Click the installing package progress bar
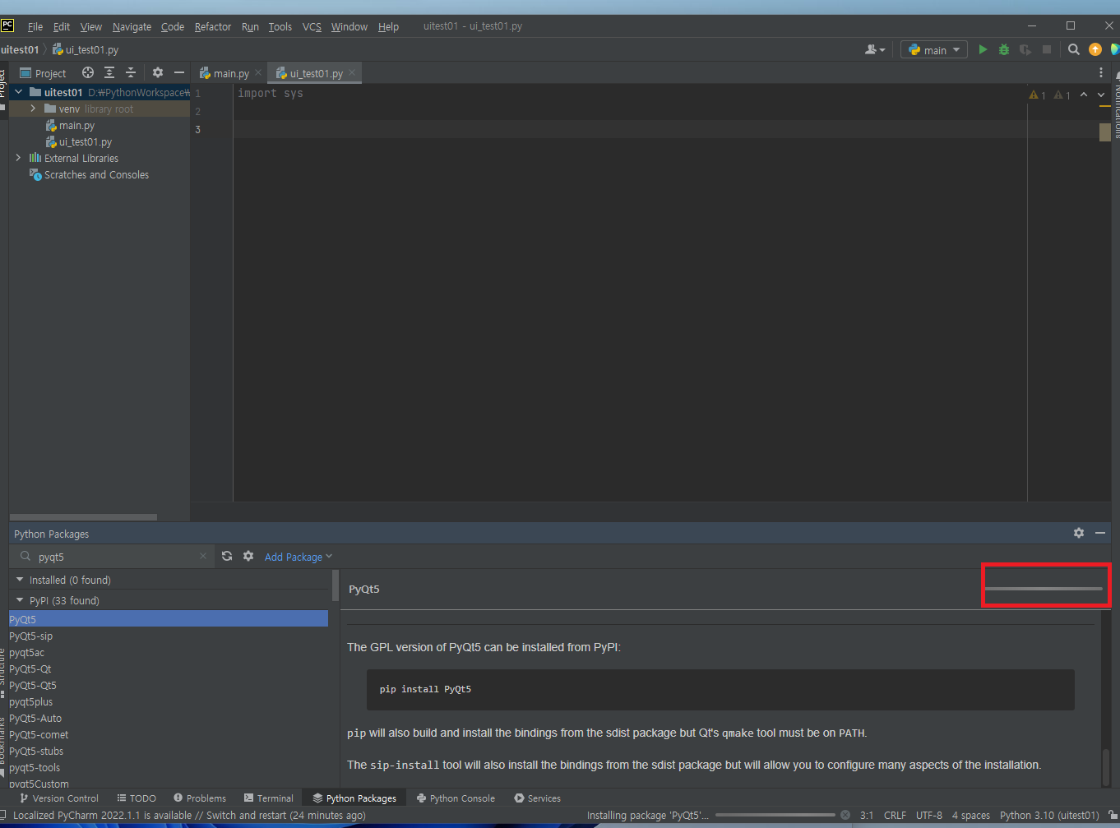 tap(775, 815)
